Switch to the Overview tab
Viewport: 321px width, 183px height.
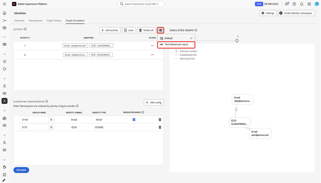[19, 21]
